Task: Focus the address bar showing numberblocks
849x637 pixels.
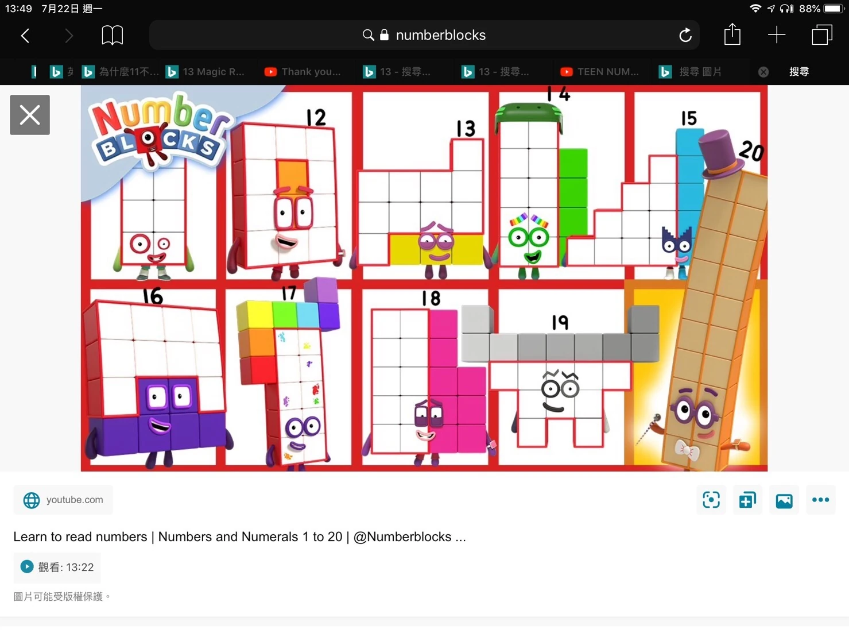Action: tap(424, 35)
